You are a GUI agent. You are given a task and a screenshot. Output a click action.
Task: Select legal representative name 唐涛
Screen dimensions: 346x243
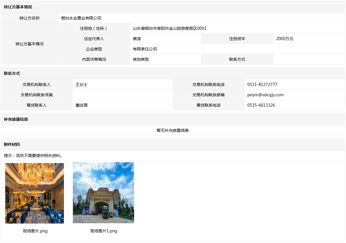click(x=137, y=39)
